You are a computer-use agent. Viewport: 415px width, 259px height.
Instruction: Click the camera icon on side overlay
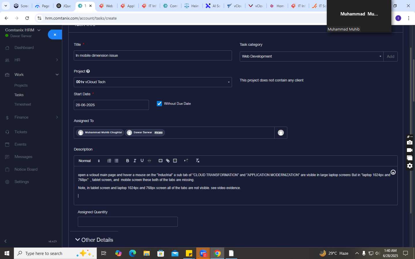410,142
